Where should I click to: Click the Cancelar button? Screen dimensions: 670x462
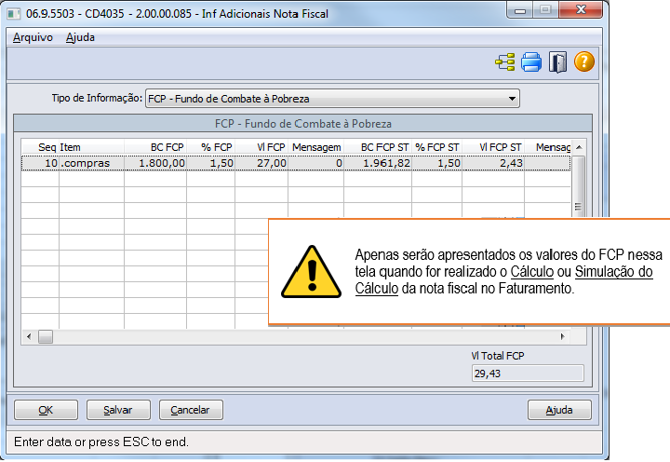tap(191, 410)
